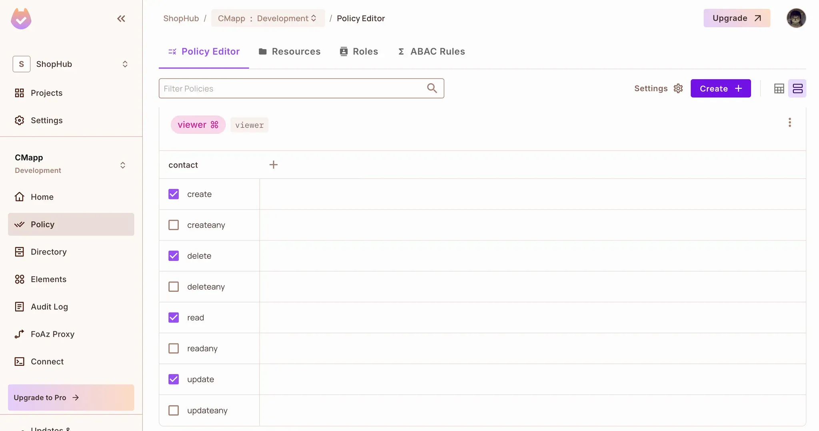Open Audit Log from the sidebar

[x=49, y=307]
